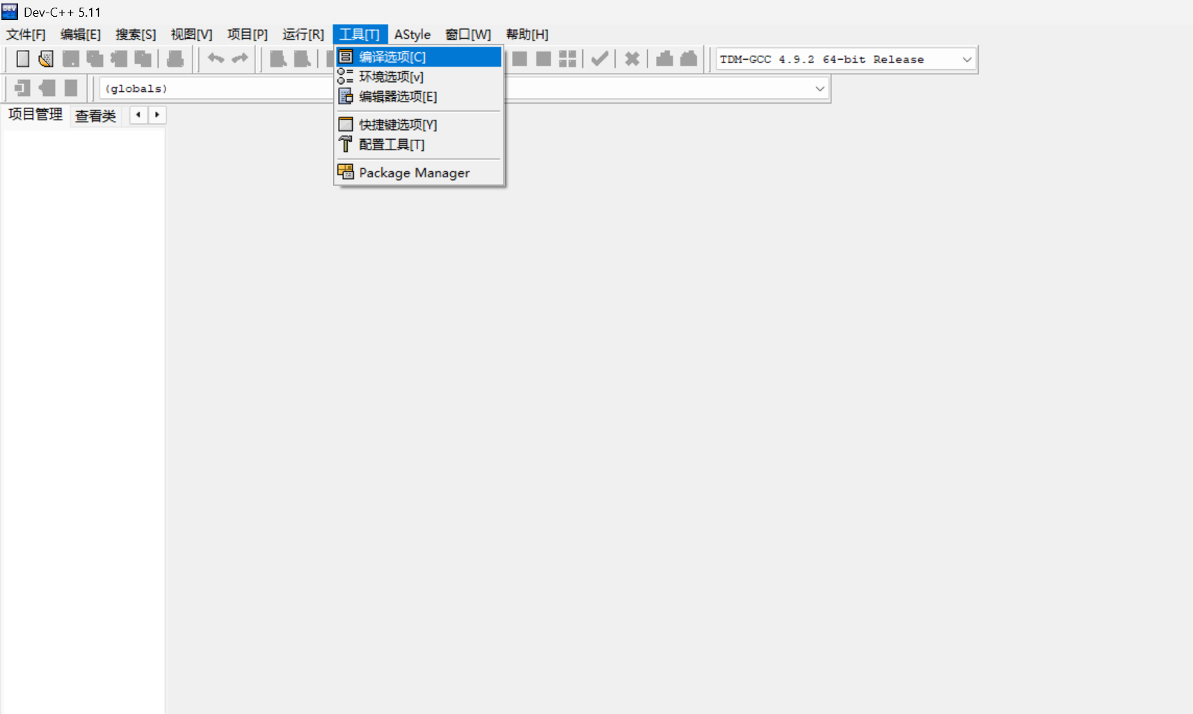Click the Profile Analysis toolbar icon
Screen dimensions: 1193x714
[x=664, y=59]
